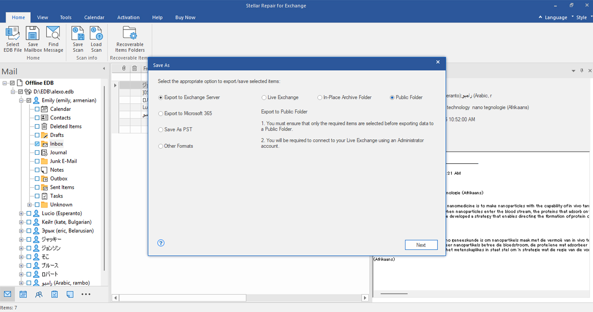Switch to Tasks view in bottom navigation
The width and height of the screenshot is (593, 312).
pos(55,294)
